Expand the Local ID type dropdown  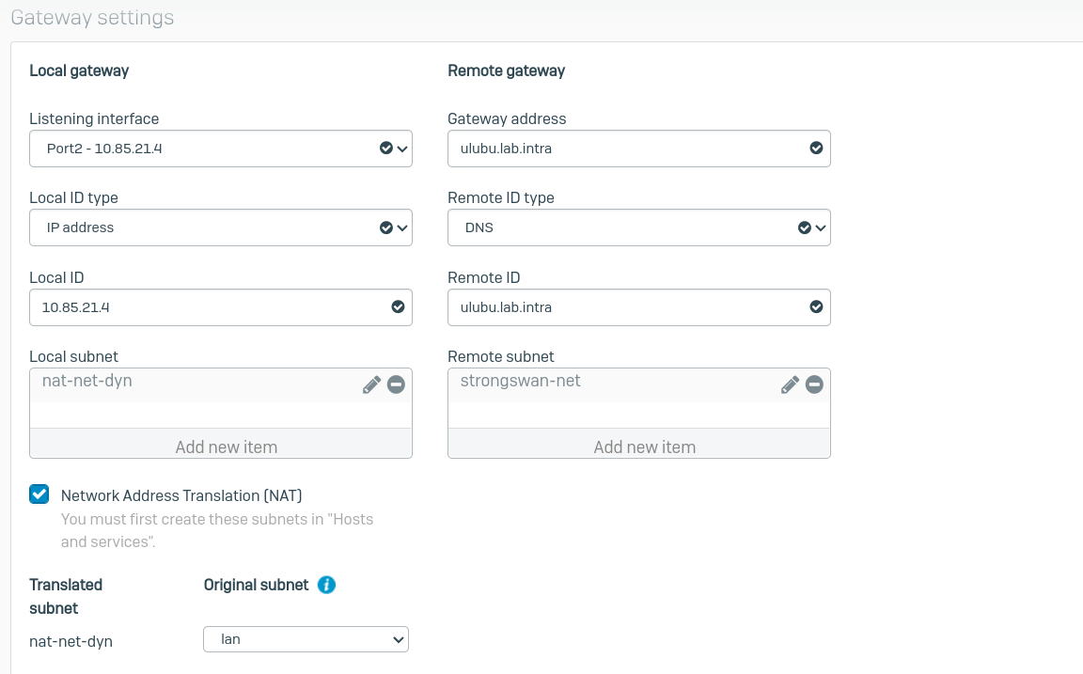(220, 227)
